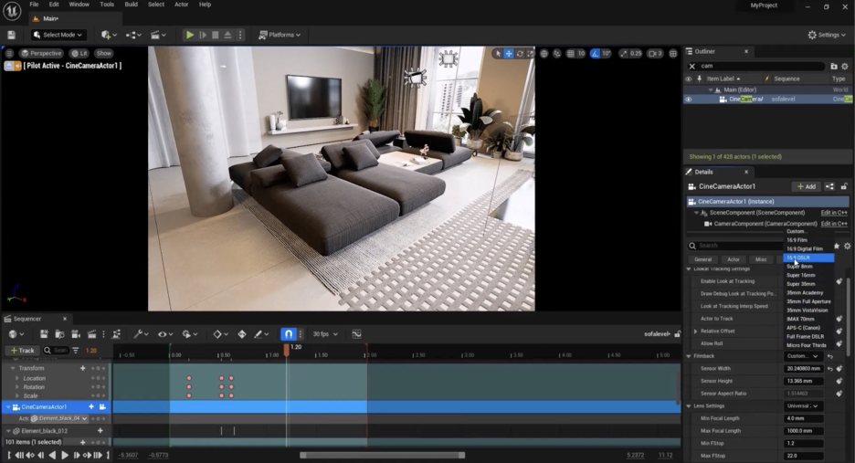The width and height of the screenshot is (855, 463).
Task: Open the Lens Settings Universal preset dropdown
Action: 803,406
